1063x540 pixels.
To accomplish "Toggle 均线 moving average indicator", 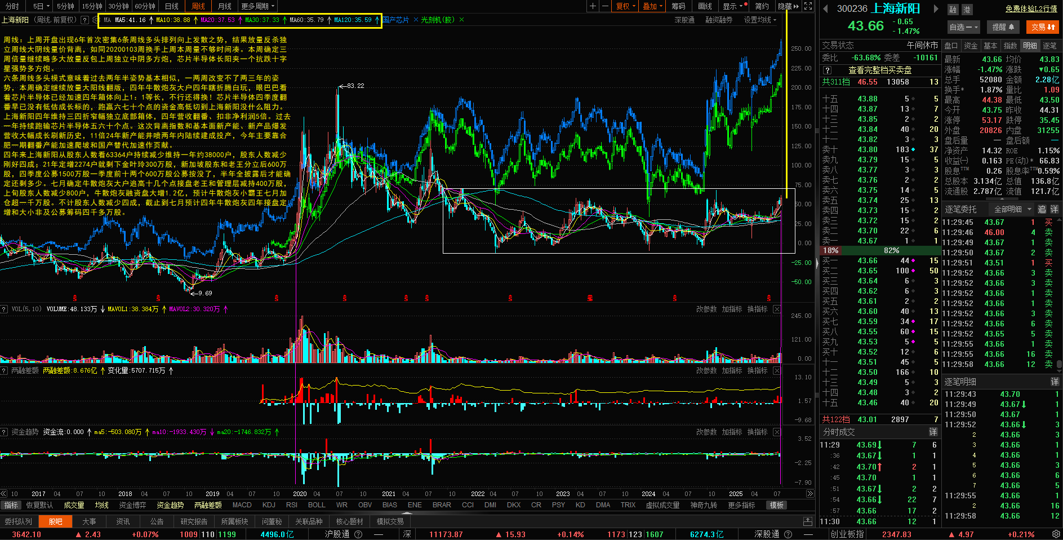I will coord(101,505).
